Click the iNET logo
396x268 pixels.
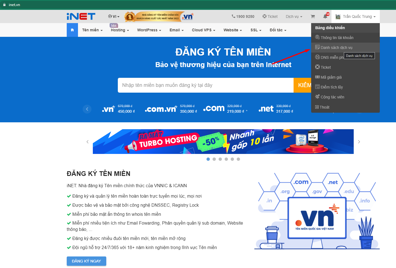[x=81, y=16]
